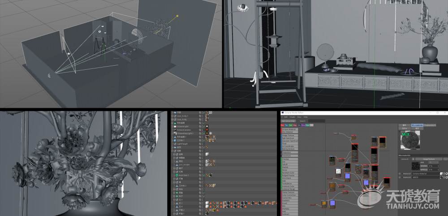This screenshot has height=216, width=448.
Task: Open the Create menu in Node Editor
Action: 292,117
